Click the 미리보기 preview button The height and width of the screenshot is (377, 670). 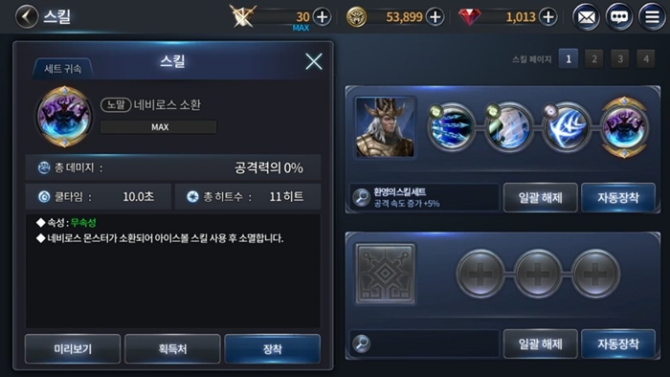pyautogui.click(x=73, y=349)
